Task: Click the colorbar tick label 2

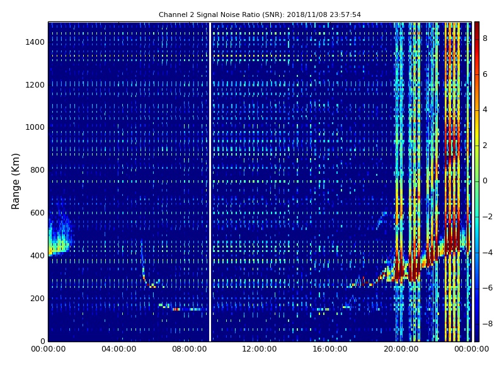Action: click(x=485, y=146)
